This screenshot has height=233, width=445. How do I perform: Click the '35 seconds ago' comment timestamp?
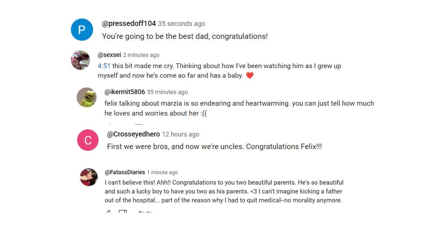[181, 24]
